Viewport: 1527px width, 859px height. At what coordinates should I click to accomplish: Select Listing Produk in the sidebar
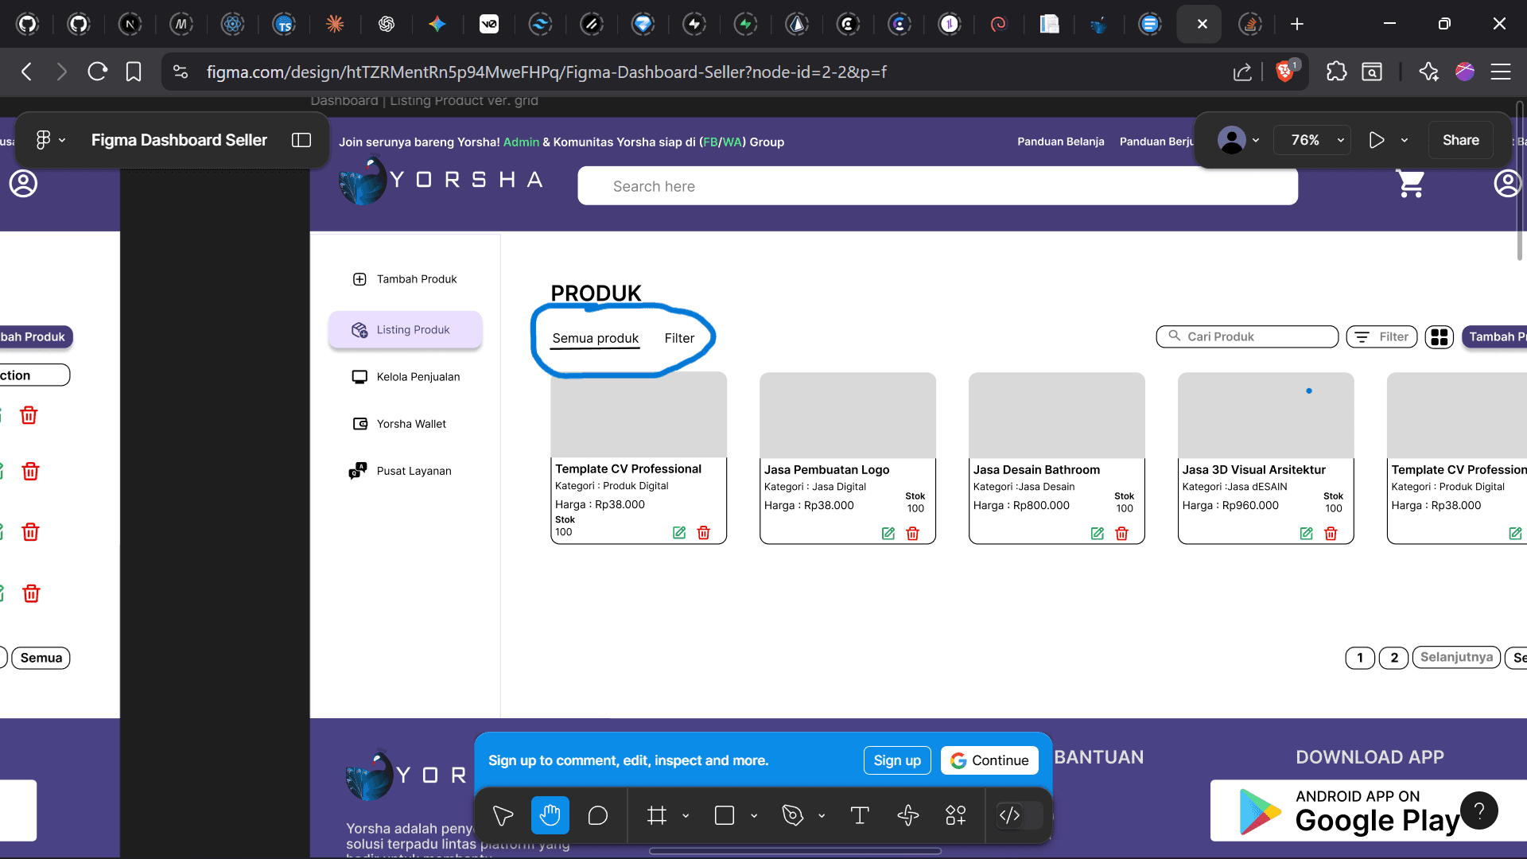coord(405,330)
